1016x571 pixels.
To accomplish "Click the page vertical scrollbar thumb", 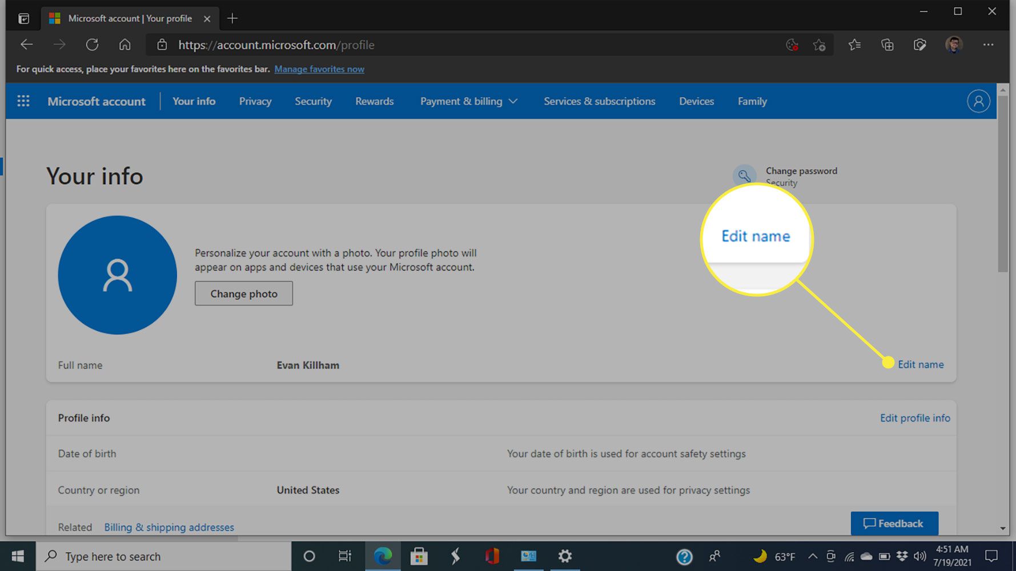I will [1003, 184].
